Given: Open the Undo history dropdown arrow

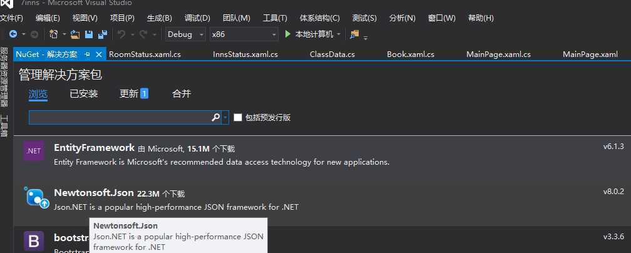Looking at the screenshot, I should (x=132, y=34).
